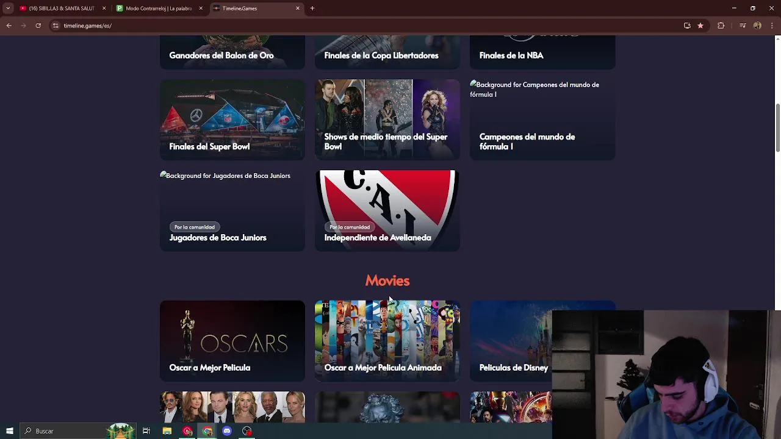Open Discord from the taskbar
Image resolution: width=781 pixels, height=439 pixels.
[x=227, y=431]
